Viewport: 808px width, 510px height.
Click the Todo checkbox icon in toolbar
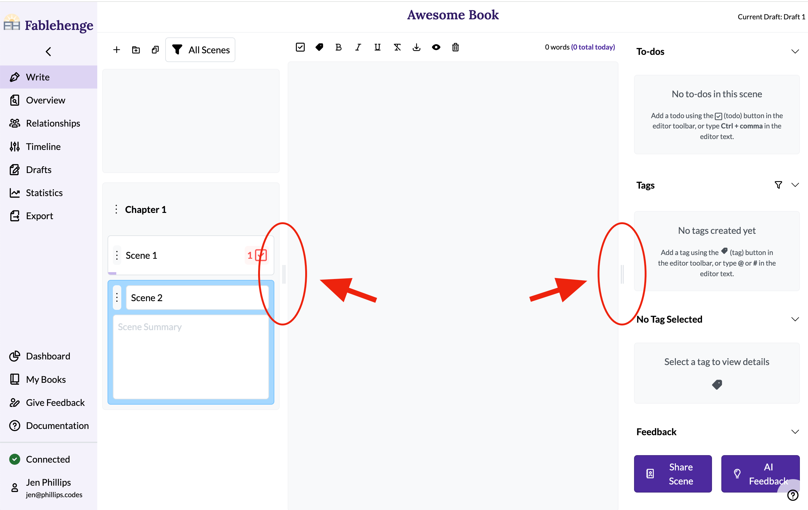pyautogui.click(x=300, y=47)
